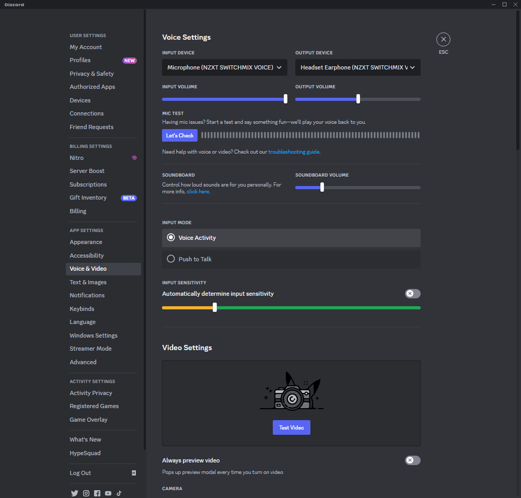
Task: Open Windows Settings page
Action: point(103,335)
